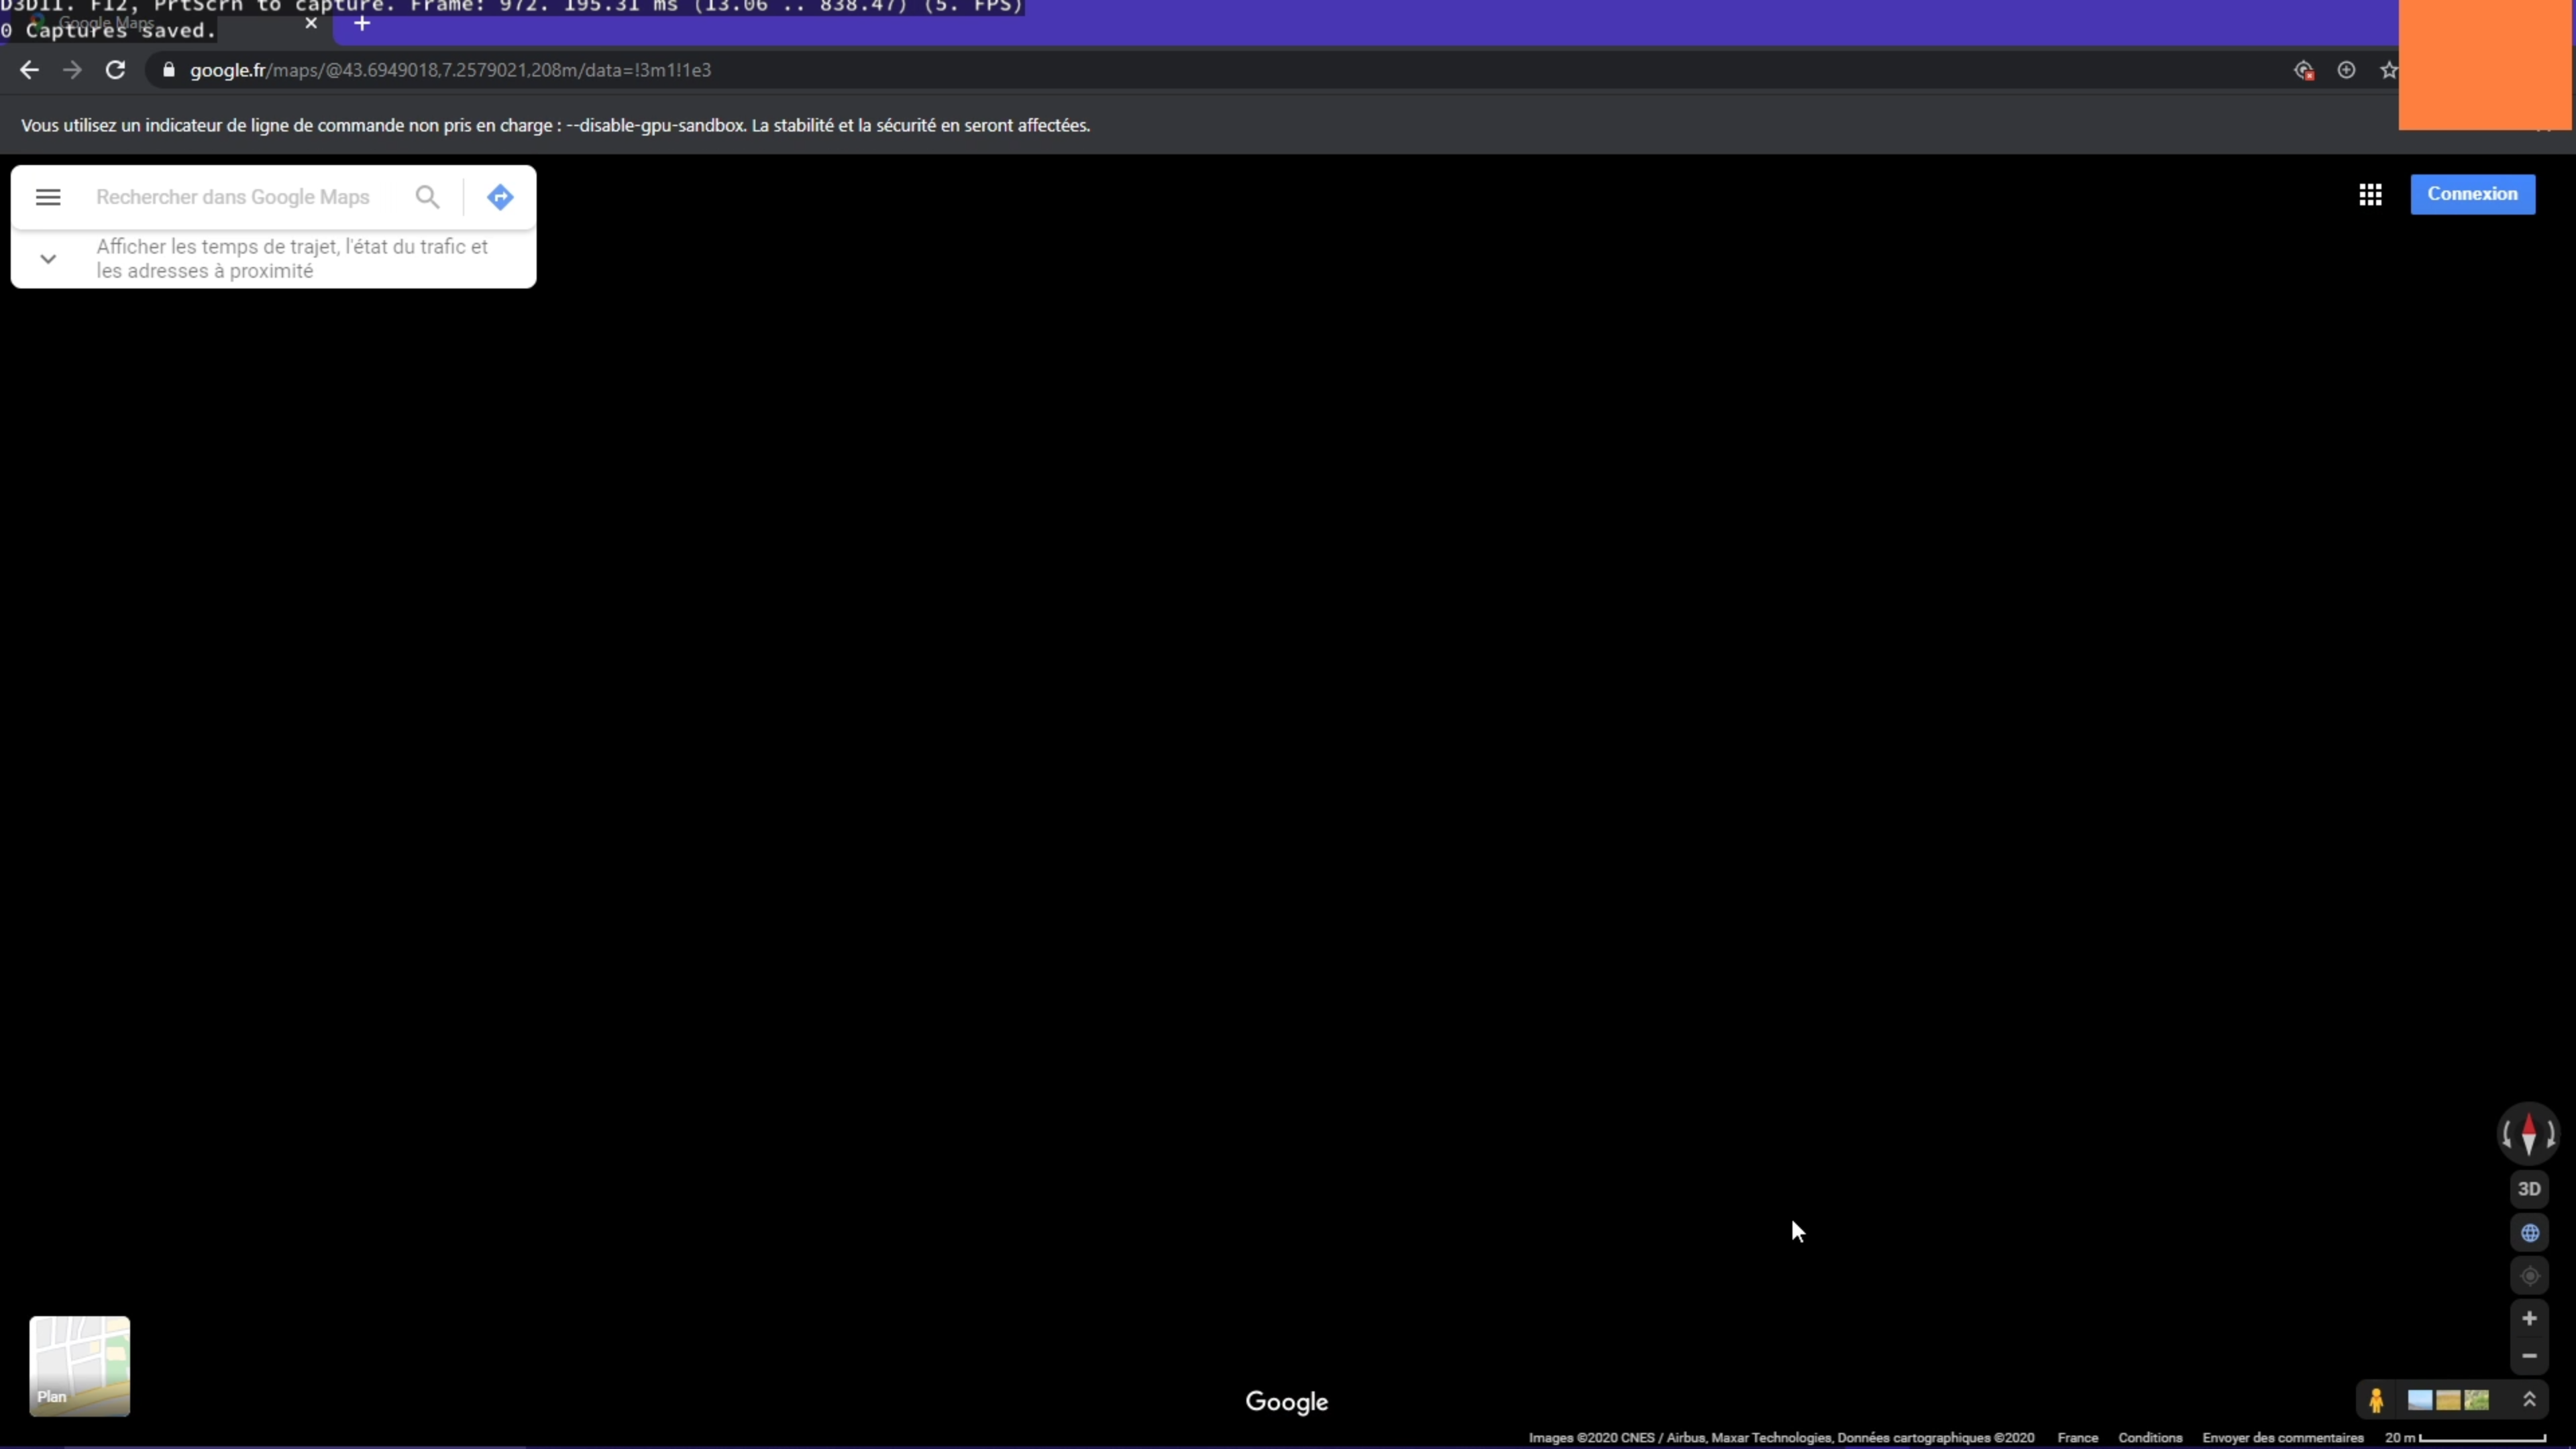Switch to Plan map view thumbnail
Image resolution: width=2576 pixels, height=1449 pixels.
(80, 1366)
